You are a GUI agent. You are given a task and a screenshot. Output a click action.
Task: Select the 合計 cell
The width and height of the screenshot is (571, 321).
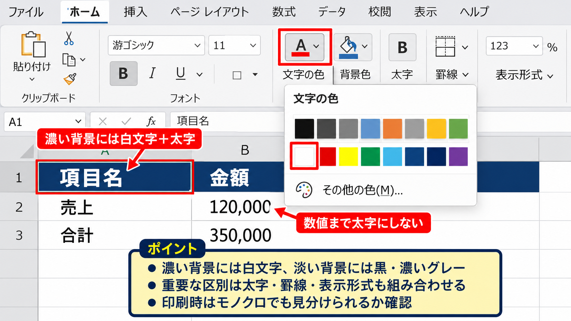tap(115, 235)
